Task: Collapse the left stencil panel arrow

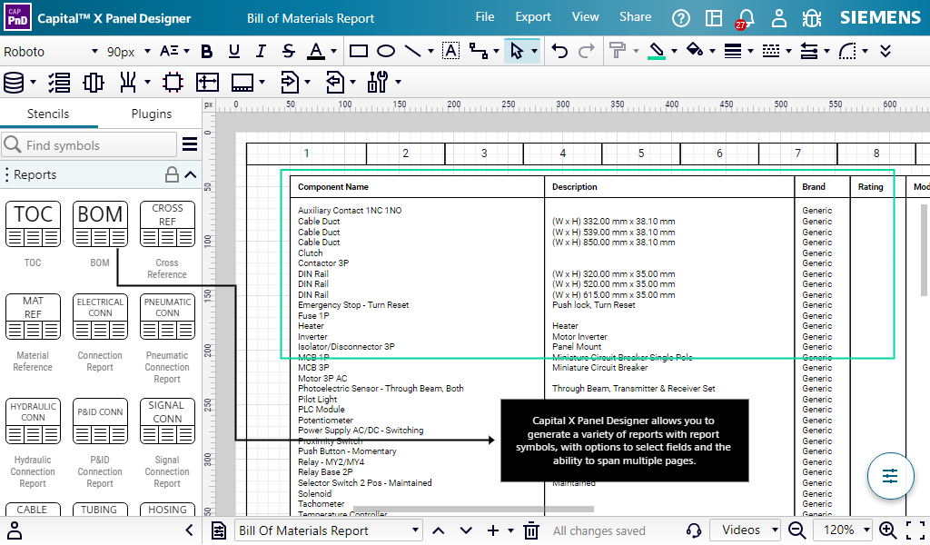Action: click(x=189, y=530)
